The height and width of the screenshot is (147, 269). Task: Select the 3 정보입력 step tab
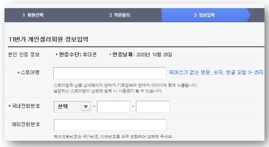pyautogui.click(x=204, y=15)
